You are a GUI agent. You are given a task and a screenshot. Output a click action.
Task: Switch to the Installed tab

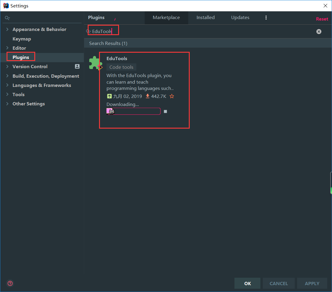(x=205, y=18)
